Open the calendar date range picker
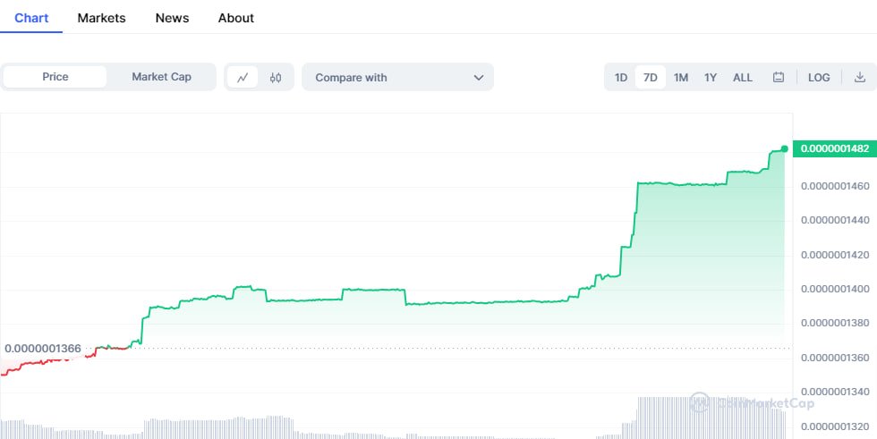 point(778,77)
